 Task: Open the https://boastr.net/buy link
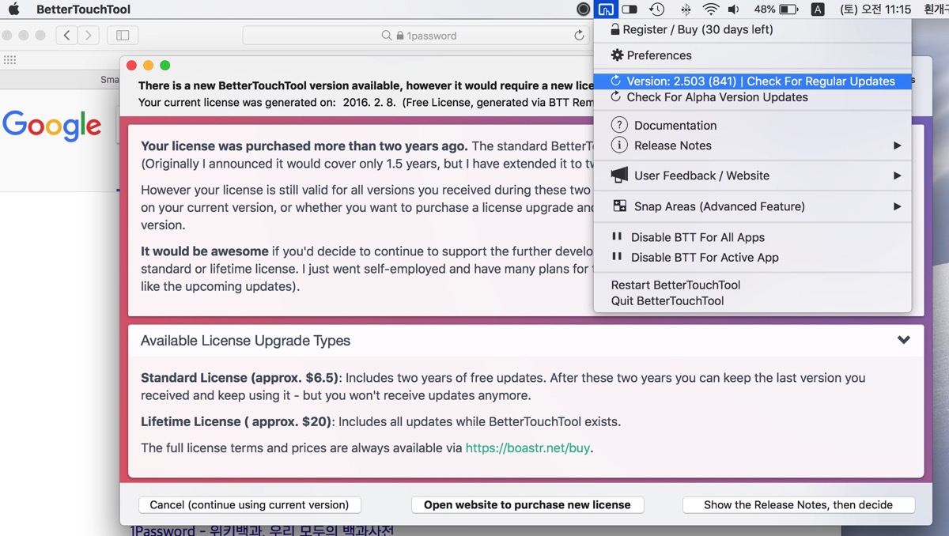point(527,447)
